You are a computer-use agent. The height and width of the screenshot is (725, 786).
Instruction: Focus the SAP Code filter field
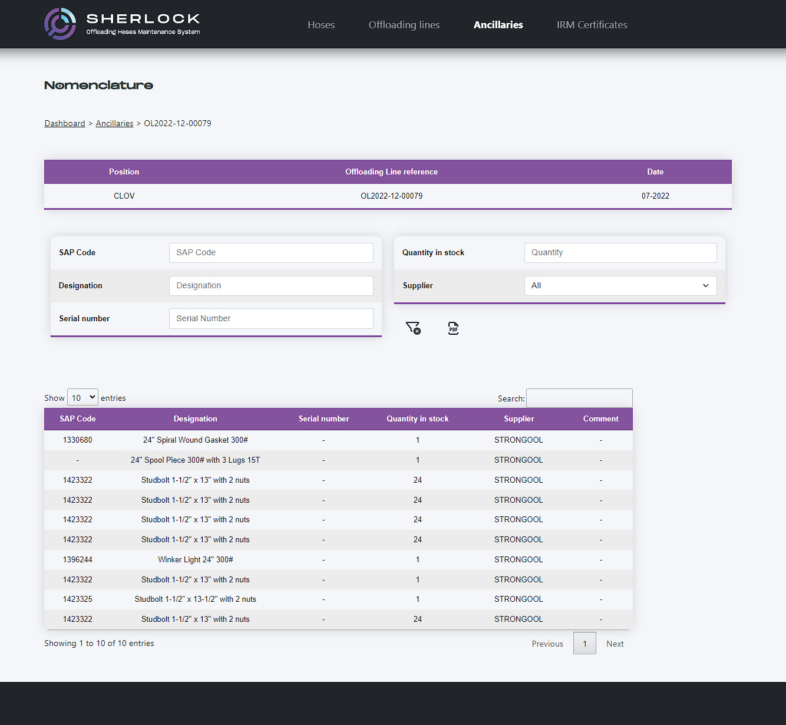pos(271,253)
